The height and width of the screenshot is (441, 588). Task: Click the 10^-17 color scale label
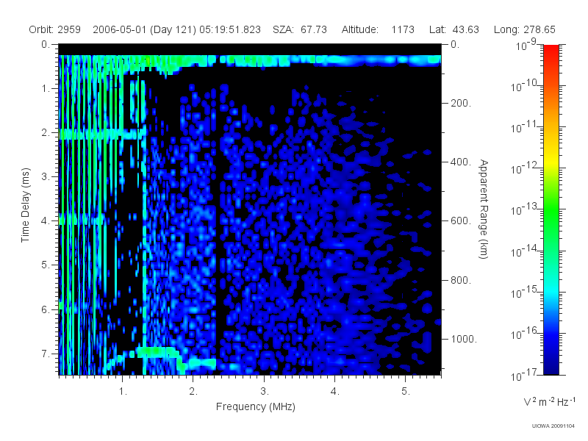point(524,374)
